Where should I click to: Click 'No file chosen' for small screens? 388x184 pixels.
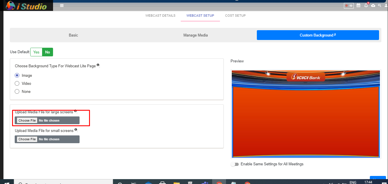(x=49, y=139)
